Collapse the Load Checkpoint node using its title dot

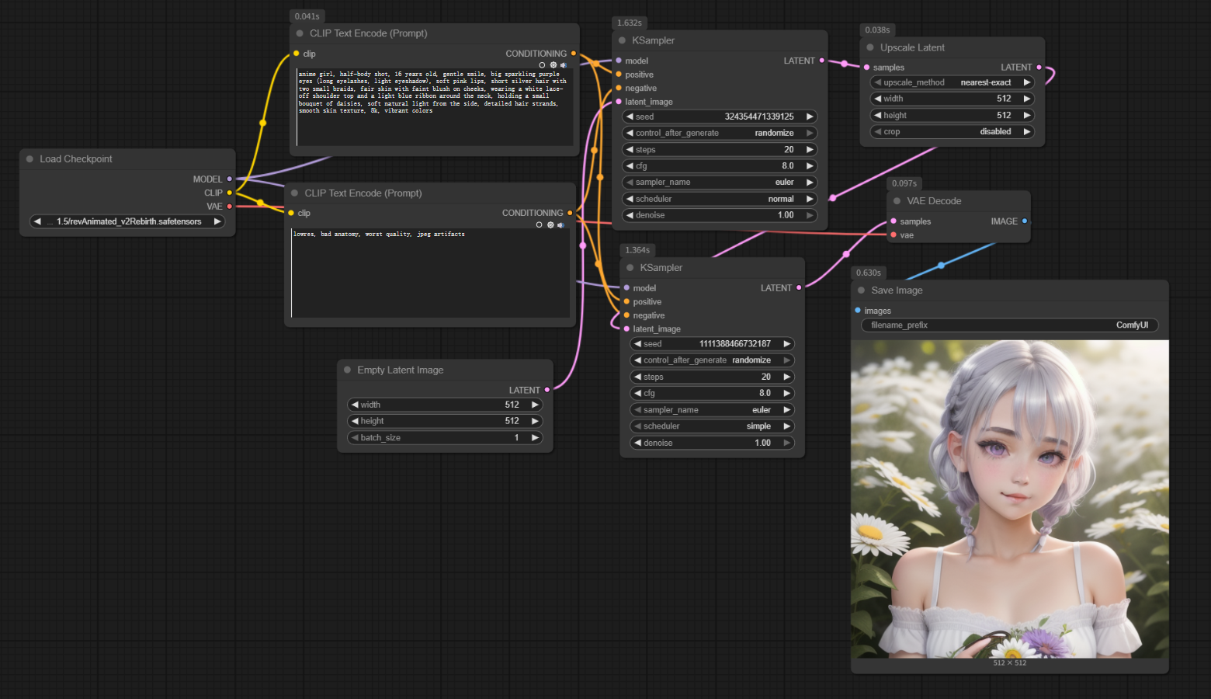click(x=30, y=159)
